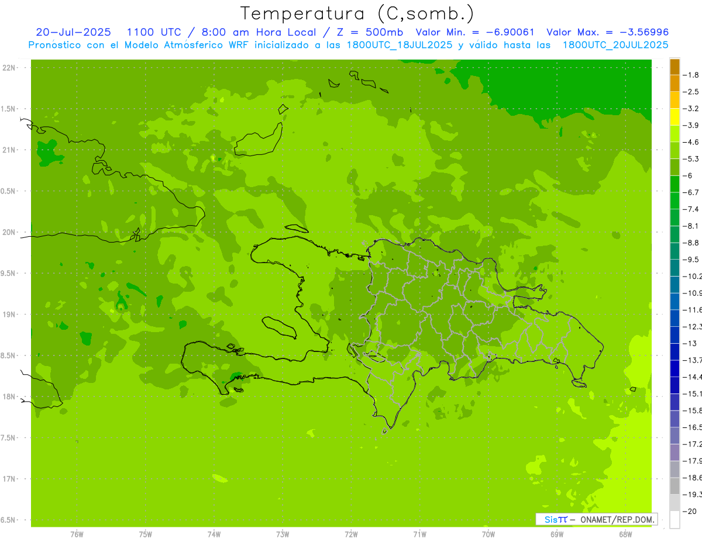Click the "22N" latitude axis label
The image size is (702, 542).
tap(9, 68)
